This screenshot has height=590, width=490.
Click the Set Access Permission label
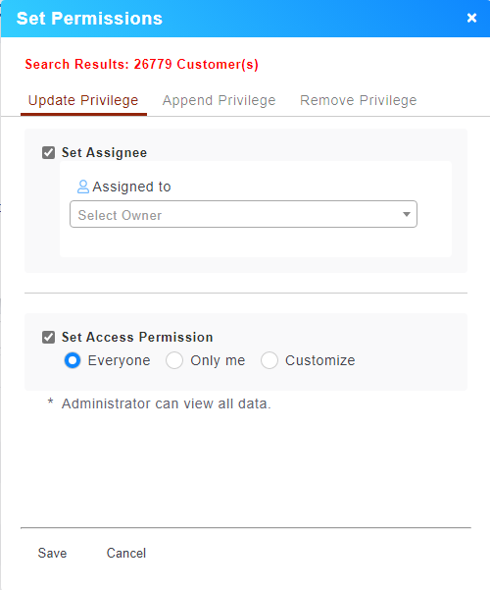click(137, 337)
